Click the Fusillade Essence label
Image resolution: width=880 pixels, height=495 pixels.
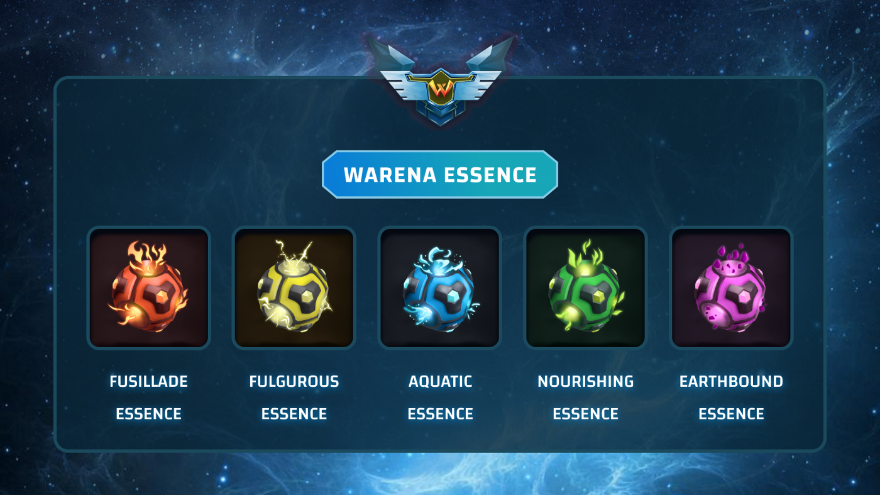tap(148, 398)
